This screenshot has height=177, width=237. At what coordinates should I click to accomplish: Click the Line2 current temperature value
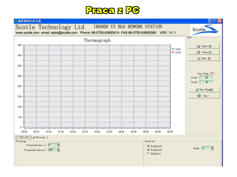207,82
